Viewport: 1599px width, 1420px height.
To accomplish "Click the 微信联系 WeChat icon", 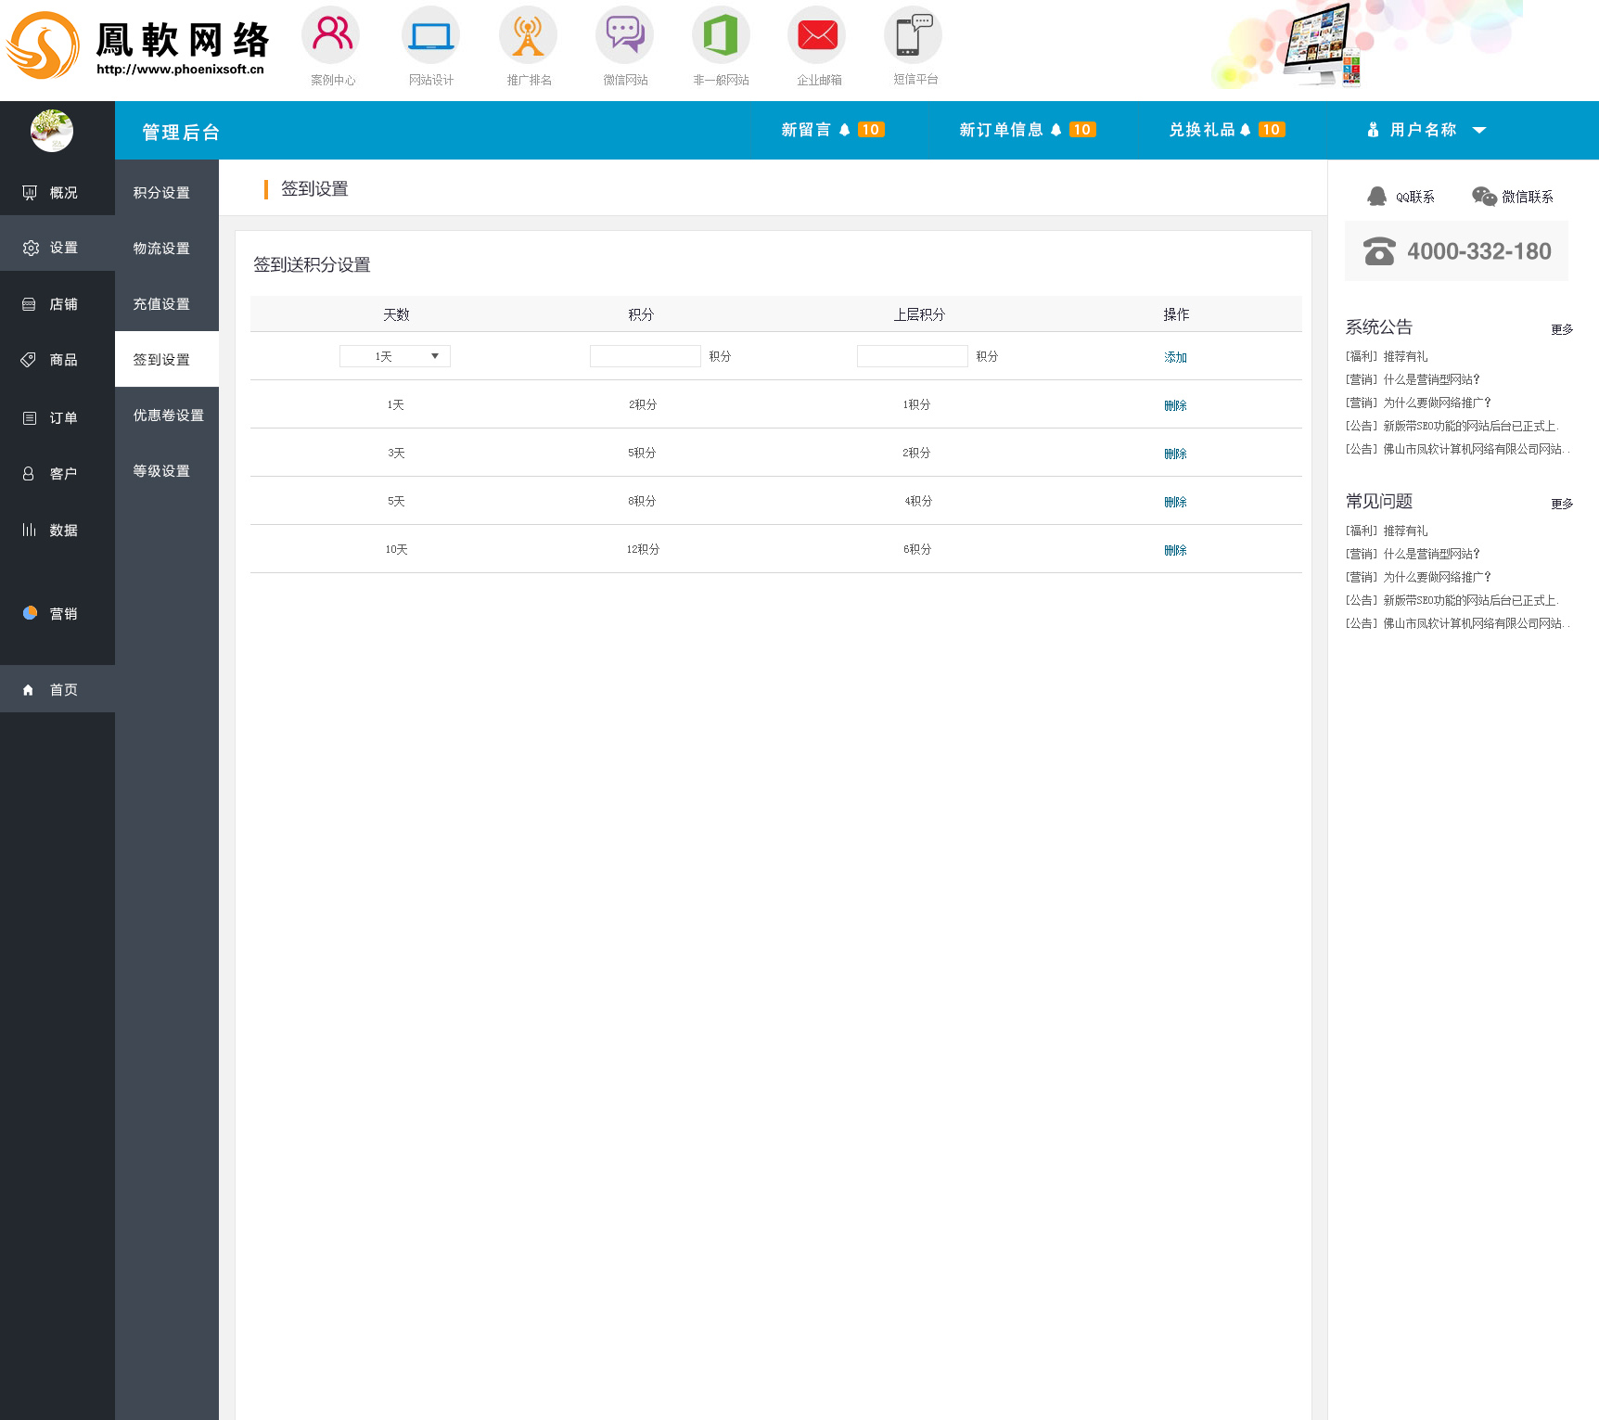I will [x=1484, y=197].
